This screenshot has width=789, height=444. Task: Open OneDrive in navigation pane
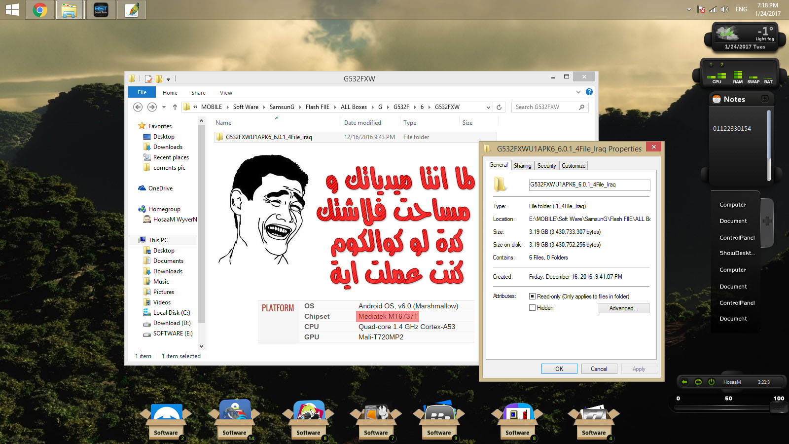160,188
